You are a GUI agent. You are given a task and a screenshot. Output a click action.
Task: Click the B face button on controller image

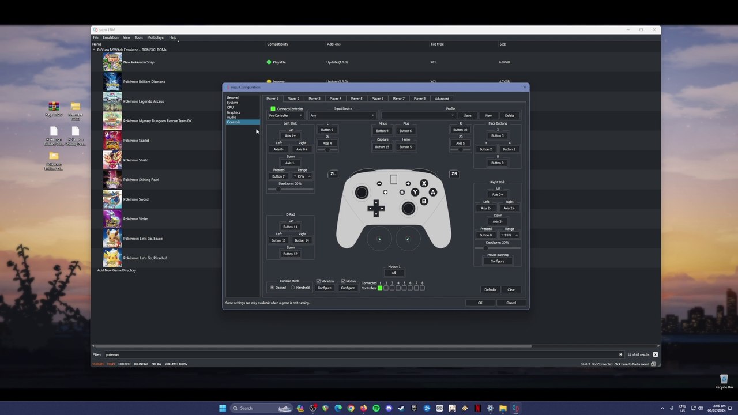pyautogui.click(x=424, y=201)
